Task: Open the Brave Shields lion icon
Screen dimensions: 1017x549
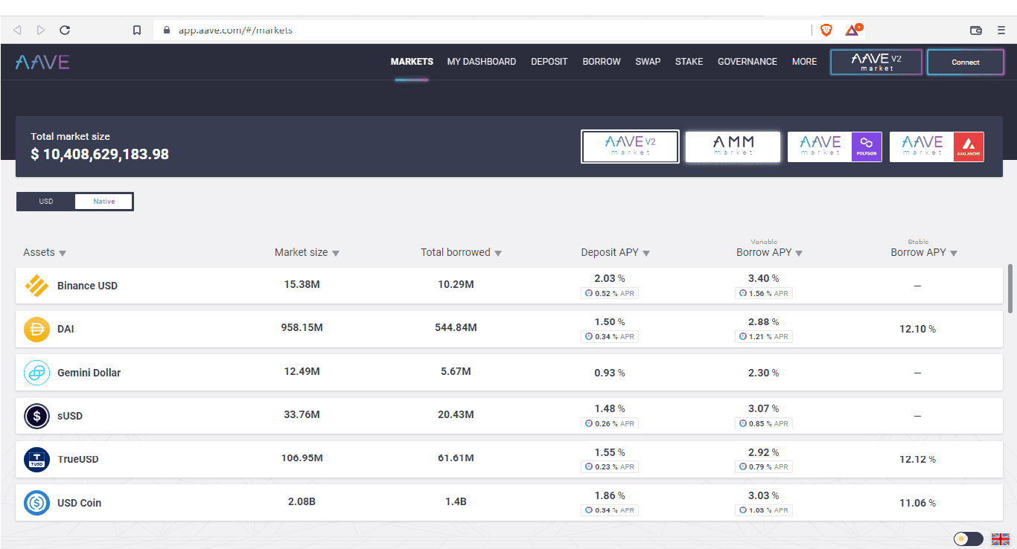Action: pyautogui.click(x=826, y=30)
